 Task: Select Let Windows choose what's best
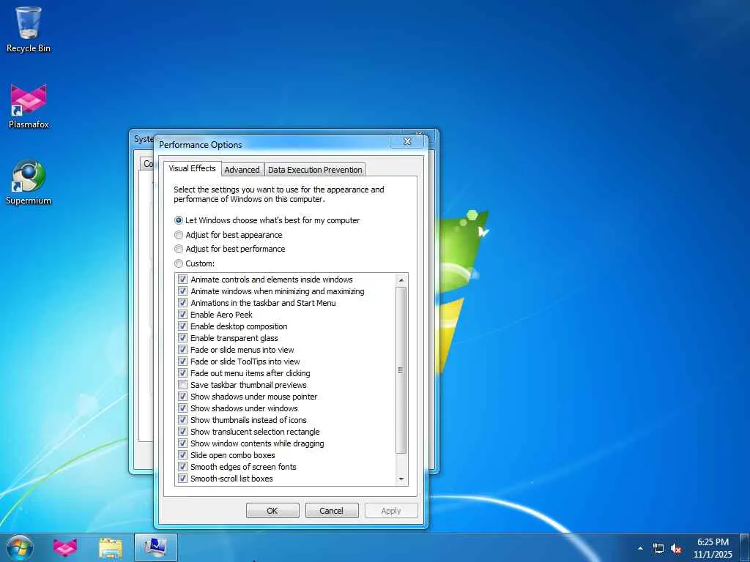pyautogui.click(x=267, y=220)
